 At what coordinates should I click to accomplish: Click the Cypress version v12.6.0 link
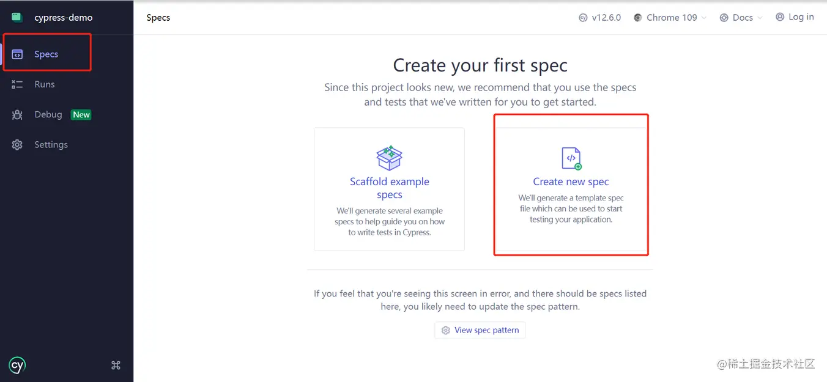click(x=599, y=18)
